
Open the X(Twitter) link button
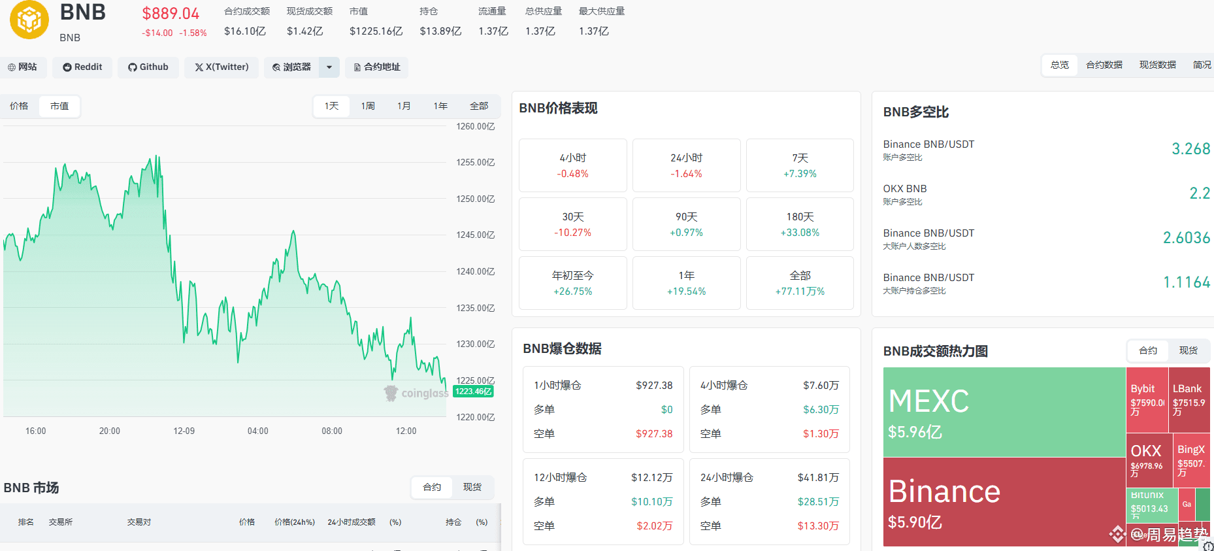coord(221,67)
